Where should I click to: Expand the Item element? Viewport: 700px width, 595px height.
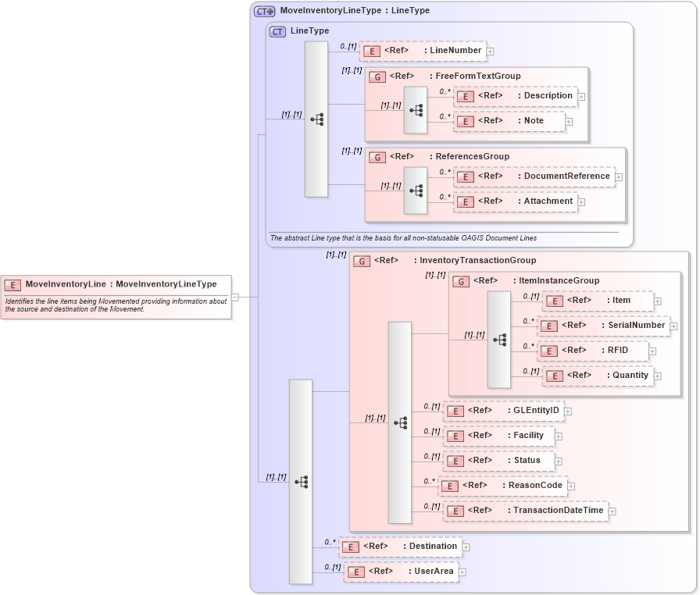[x=658, y=301]
